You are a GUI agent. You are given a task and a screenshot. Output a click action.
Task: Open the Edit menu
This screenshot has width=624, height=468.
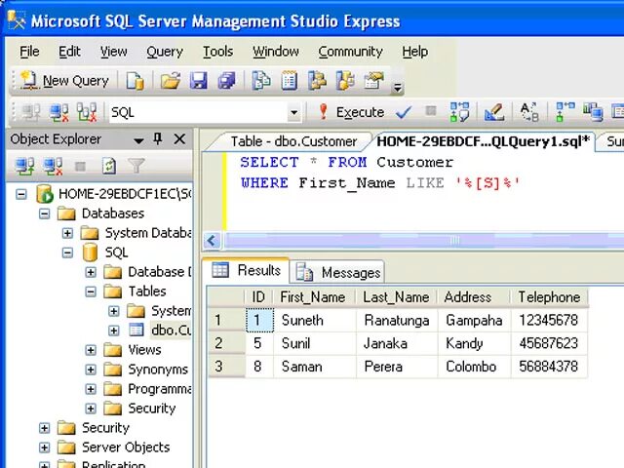tap(69, 52)
